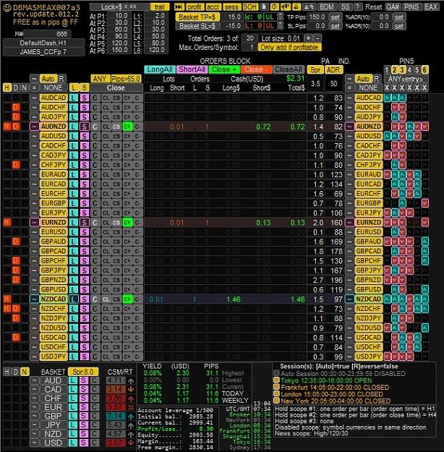444x452 pixels.
Task: Switch to the acct tab
Action: [213, 7]
